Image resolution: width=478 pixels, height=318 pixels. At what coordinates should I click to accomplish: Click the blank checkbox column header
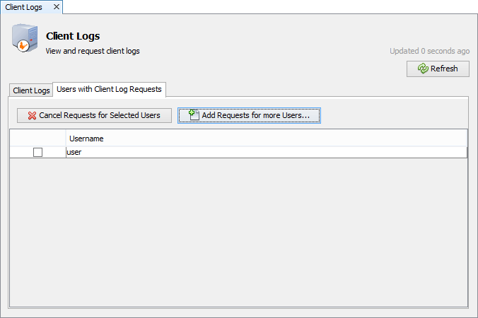(x=37, y=139)
